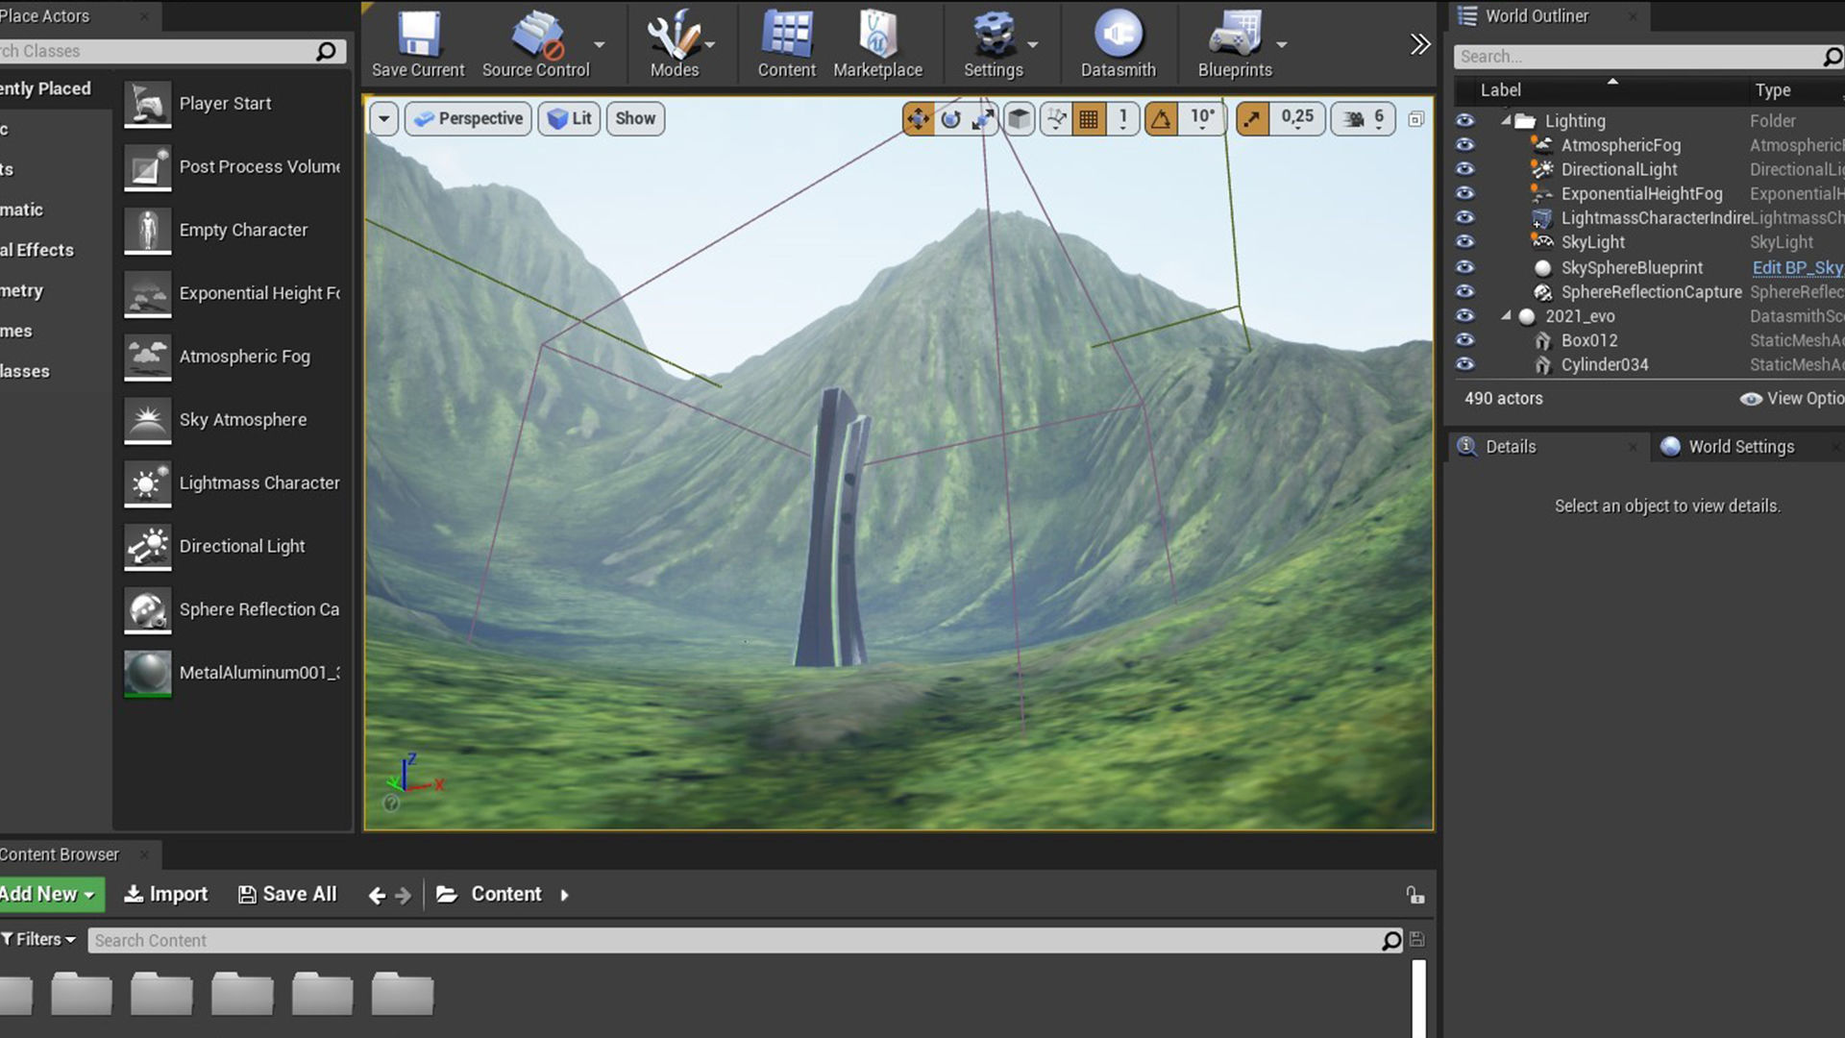Collapse the Lighting folder in outliner
The height and width of the screenshot is (1038, 1845).
[x=1506, y=121]
